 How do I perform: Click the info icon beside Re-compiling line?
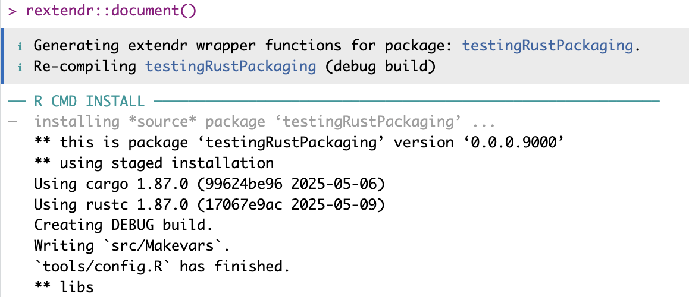click(x=21, y=67)
